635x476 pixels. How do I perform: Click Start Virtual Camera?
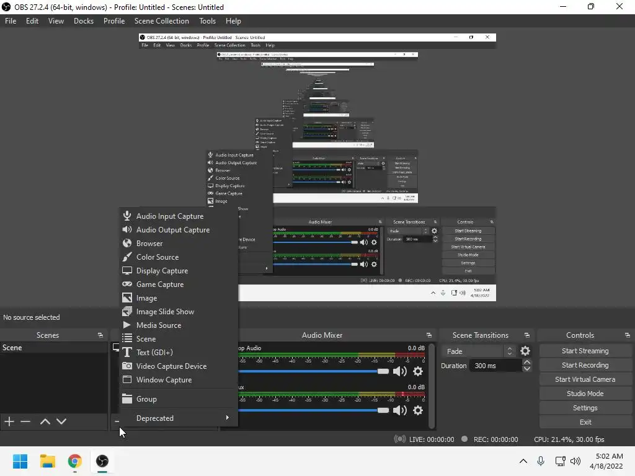[585, 379]
